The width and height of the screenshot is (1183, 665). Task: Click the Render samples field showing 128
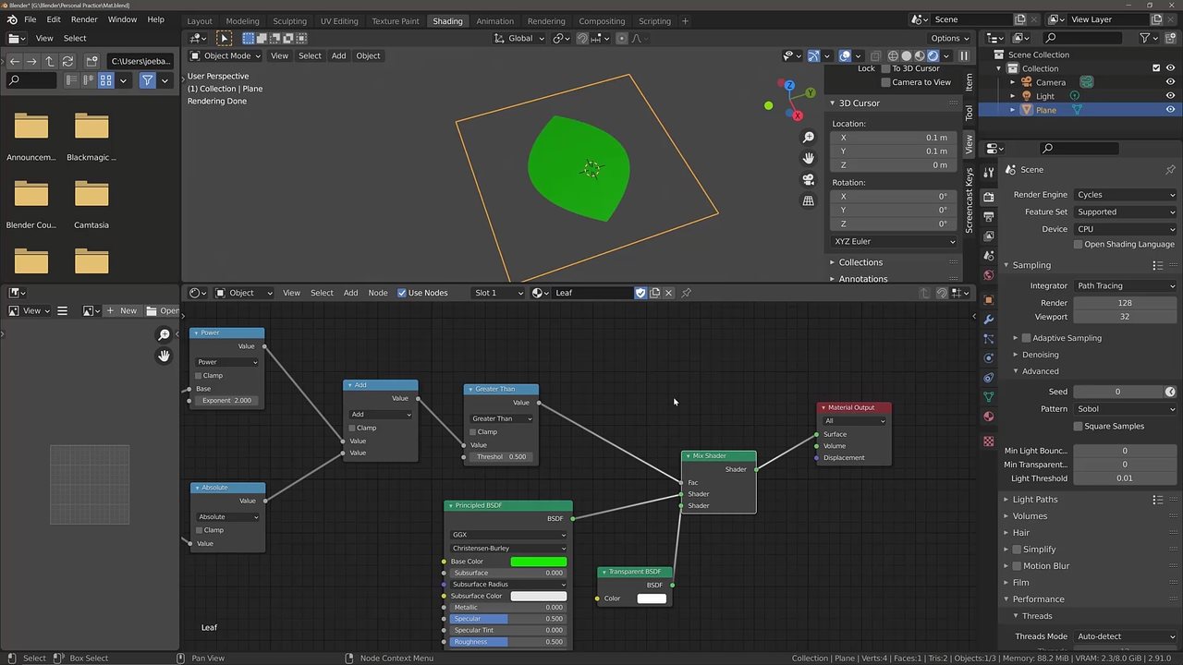(1124, 303)
